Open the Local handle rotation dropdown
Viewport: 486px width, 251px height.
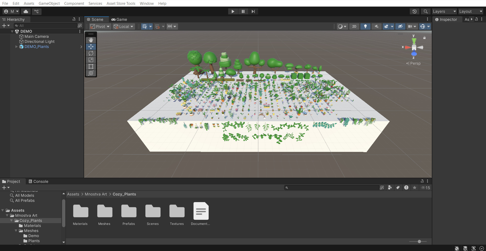[124, 26]
